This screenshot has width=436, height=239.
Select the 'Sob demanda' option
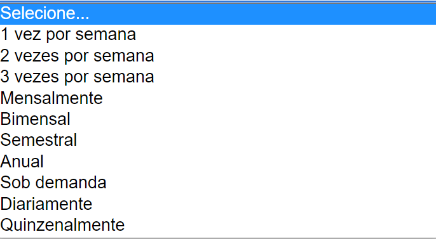click(218, 183)
